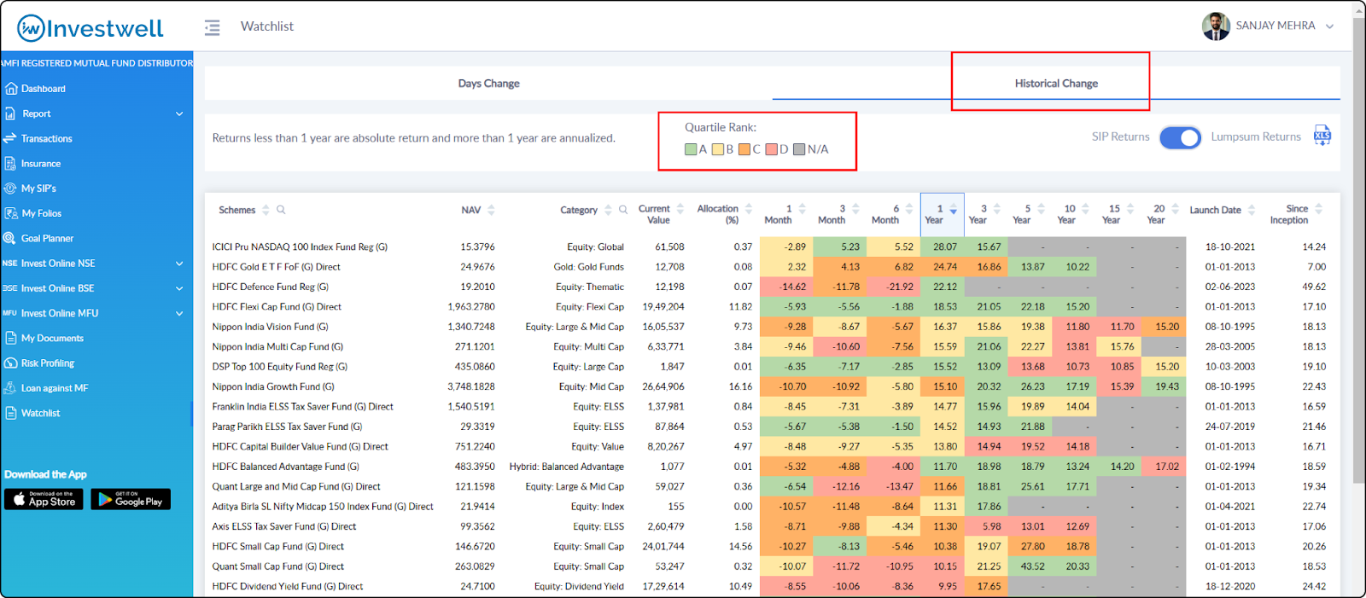Image resolution: width=1366 pixels, height=598 pixels.
Task: Sort by 1 Month returns
Action: click(x=802, y=208)
